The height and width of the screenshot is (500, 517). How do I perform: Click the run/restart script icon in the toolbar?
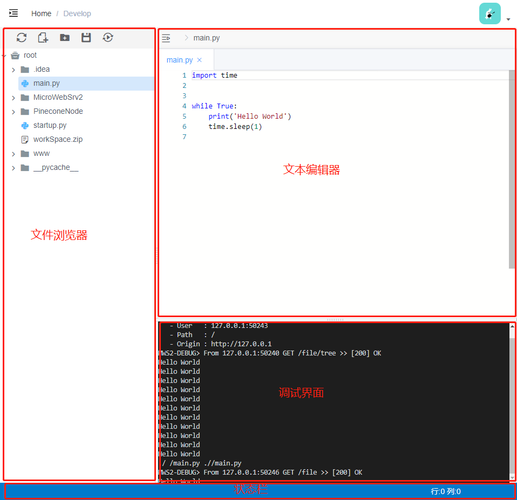[108, 38]
